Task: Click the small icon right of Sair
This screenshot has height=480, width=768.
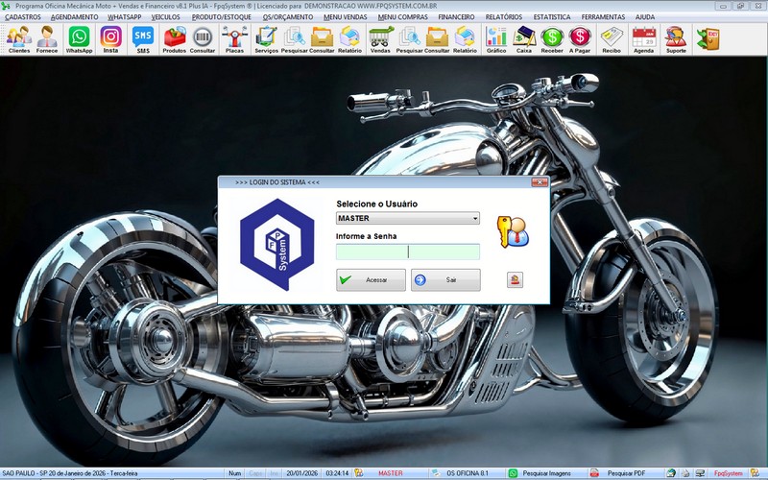Action: point(516,279)
